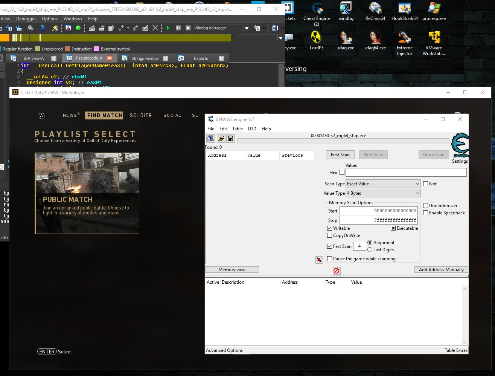Toggle the Hex checkbox

342,173
